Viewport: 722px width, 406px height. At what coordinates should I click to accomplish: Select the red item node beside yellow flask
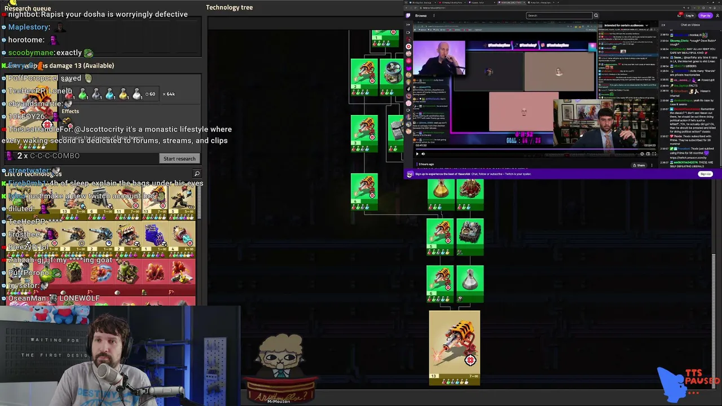coord(470,195)
